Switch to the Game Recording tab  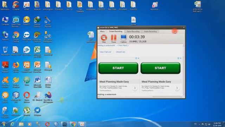tap(133, 31)
